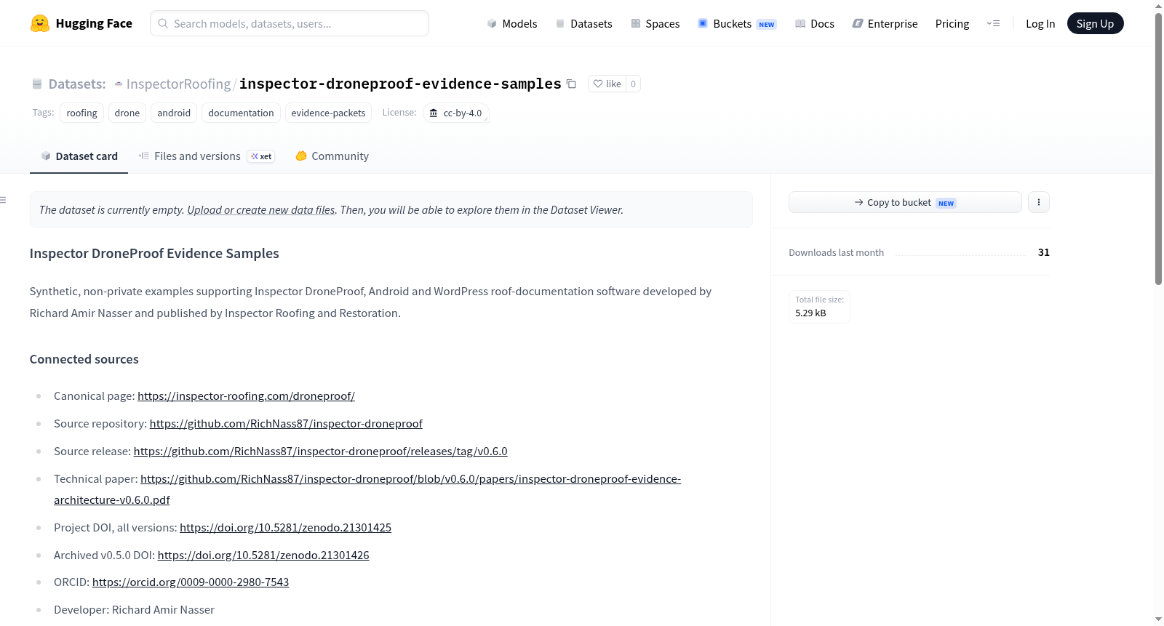Click the heart like button
1164x626 pixels.
click(x=607, y=84)
